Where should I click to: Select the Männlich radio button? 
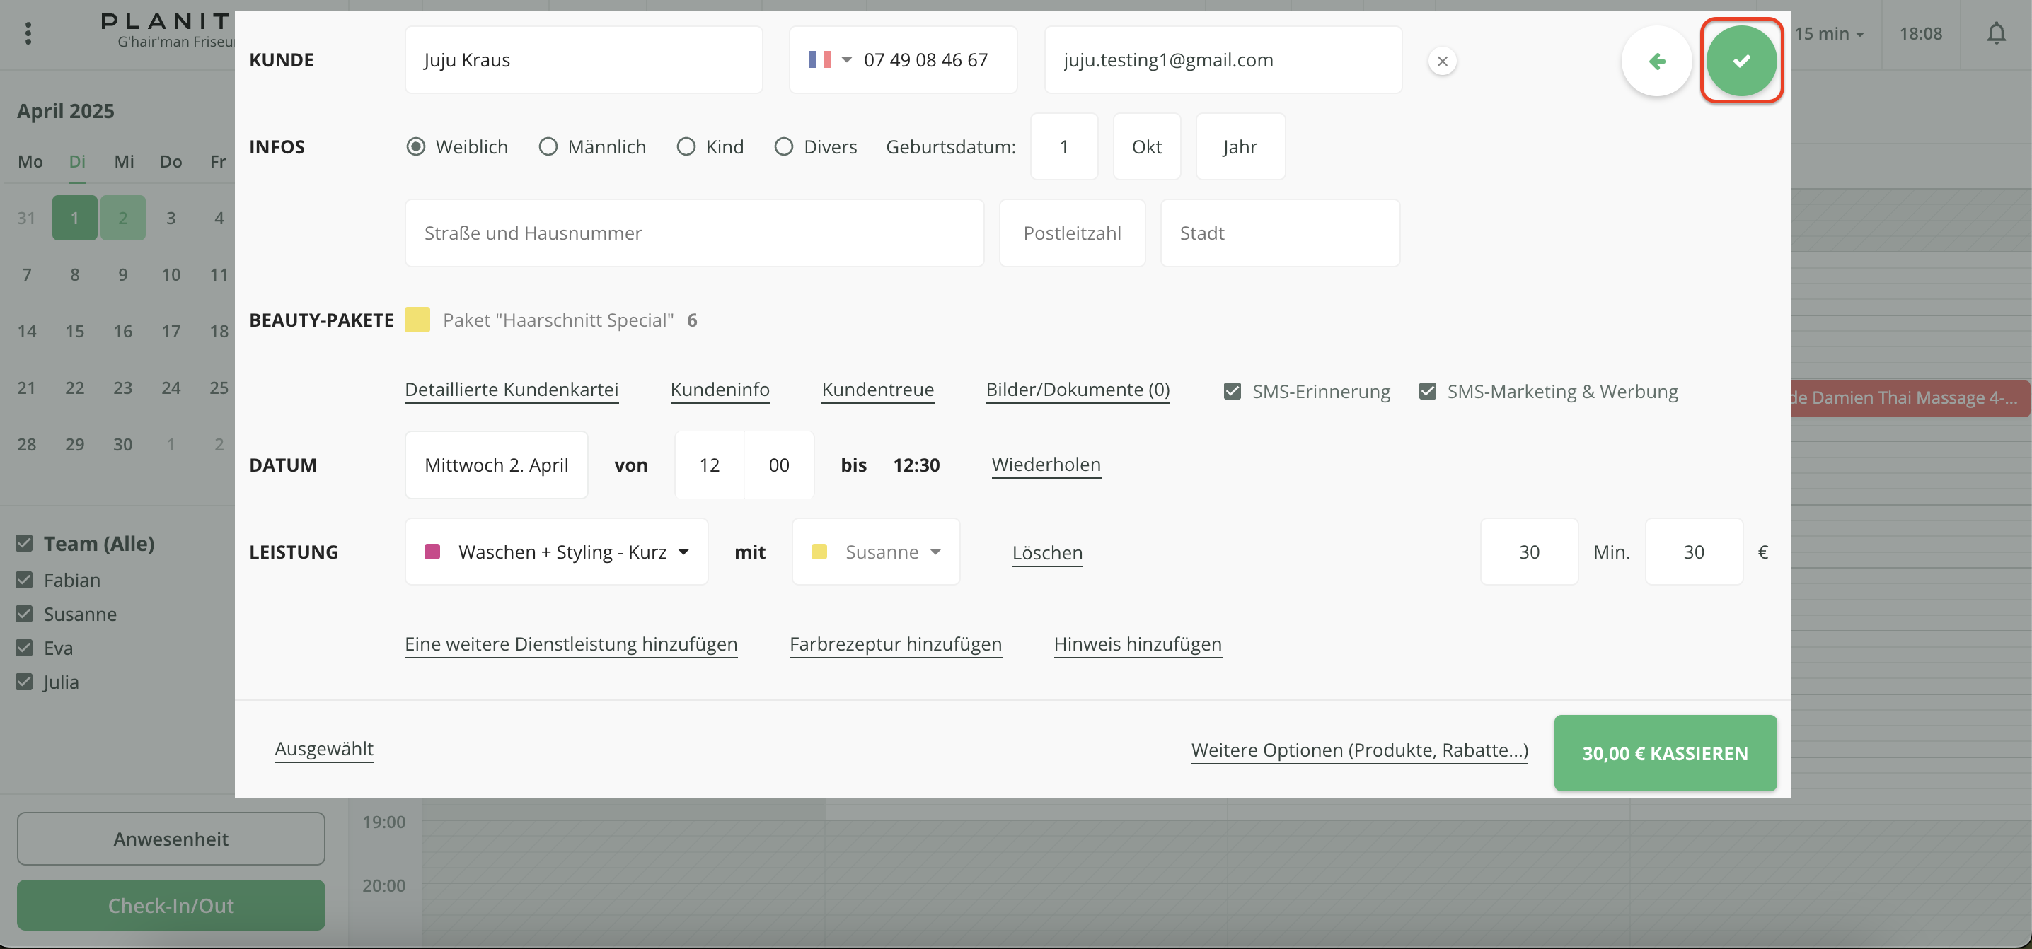click(x=548, y=146)
